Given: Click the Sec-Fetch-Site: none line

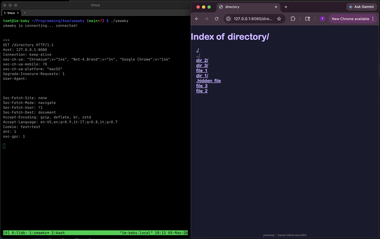Looking at the screenshot, I should 25,98.
